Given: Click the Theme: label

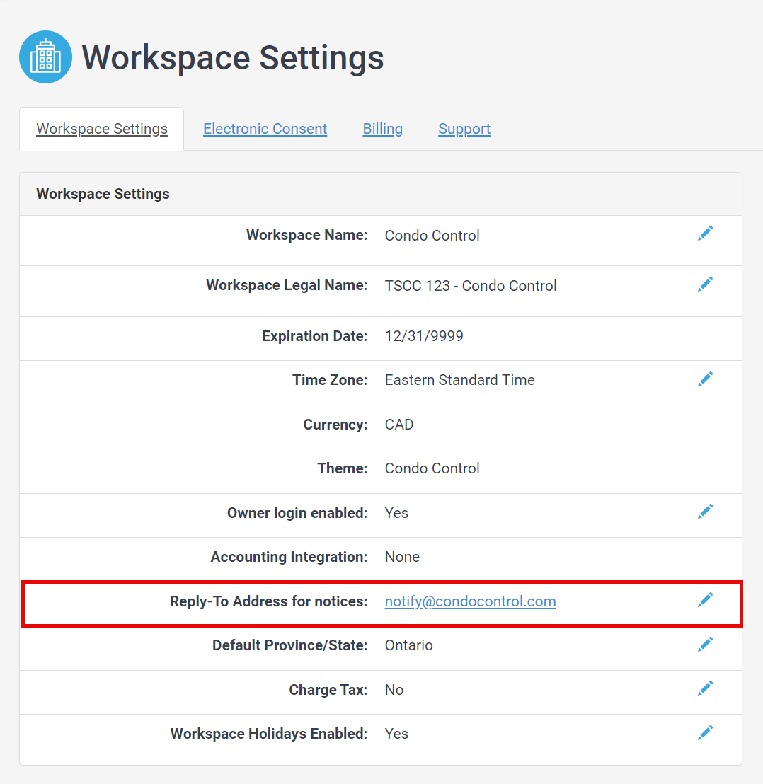Looking at the screenshot, I should point(343,468).
